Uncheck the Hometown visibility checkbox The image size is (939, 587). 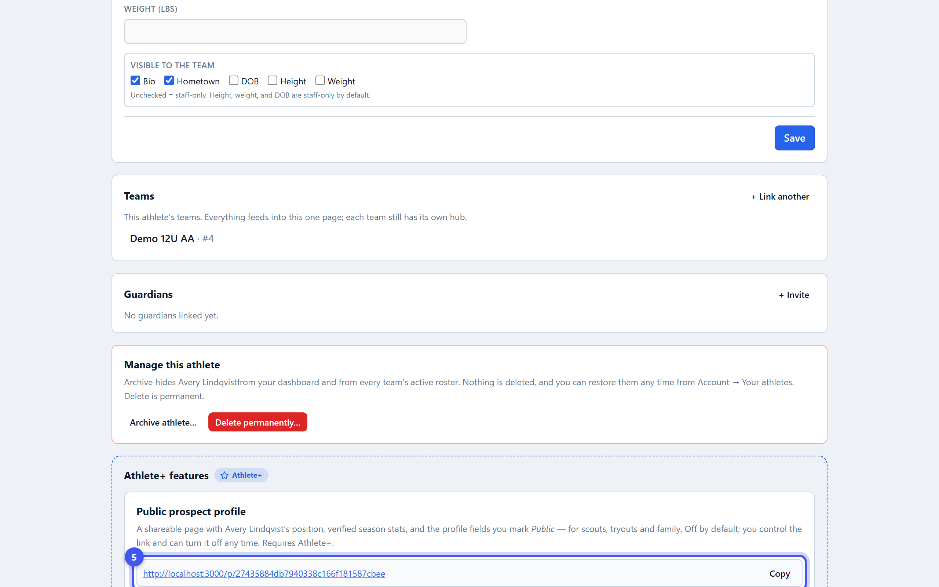click(x=169, y=80)
